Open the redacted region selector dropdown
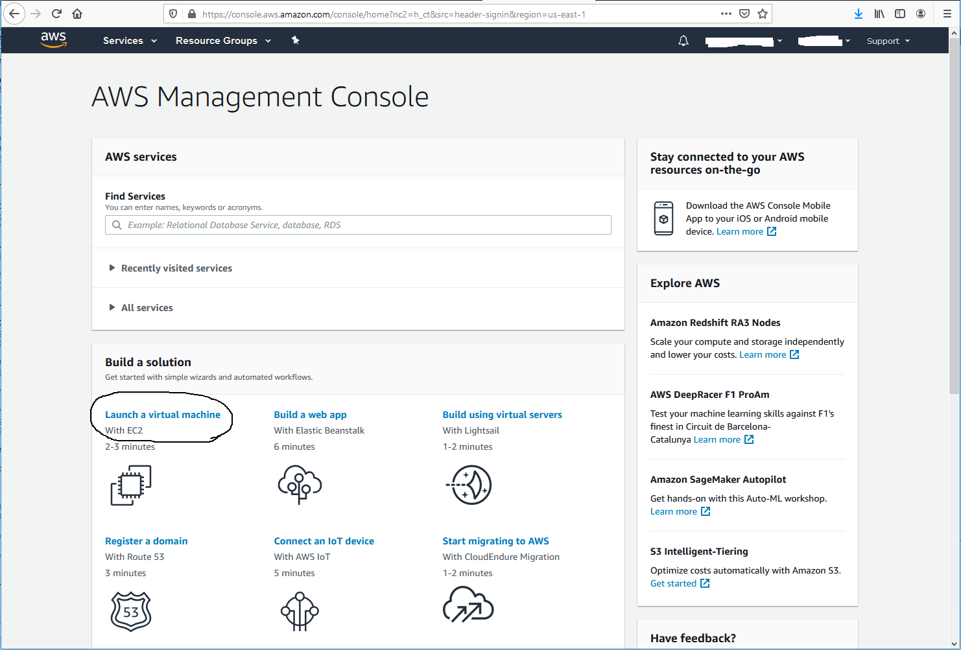This screenshot has height=650, width=961. pos(824,41)
